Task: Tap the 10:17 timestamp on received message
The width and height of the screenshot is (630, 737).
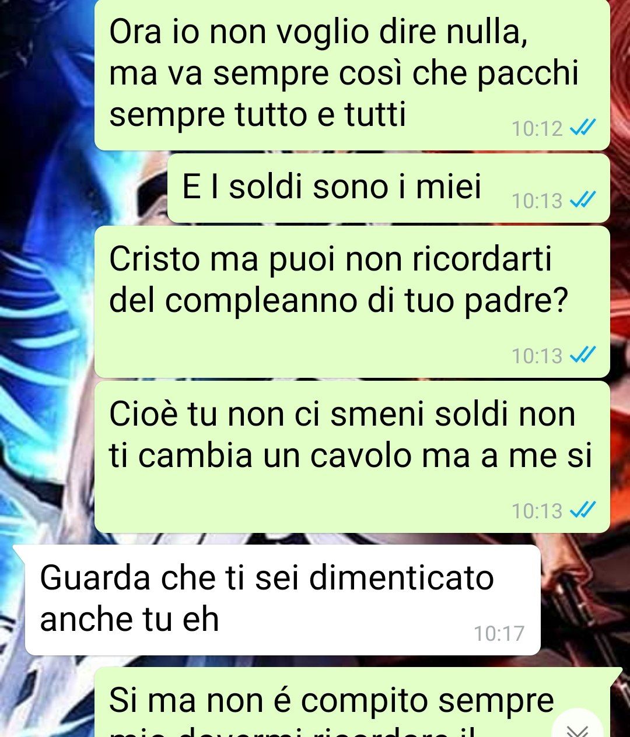Action: (x=499, y=633)
